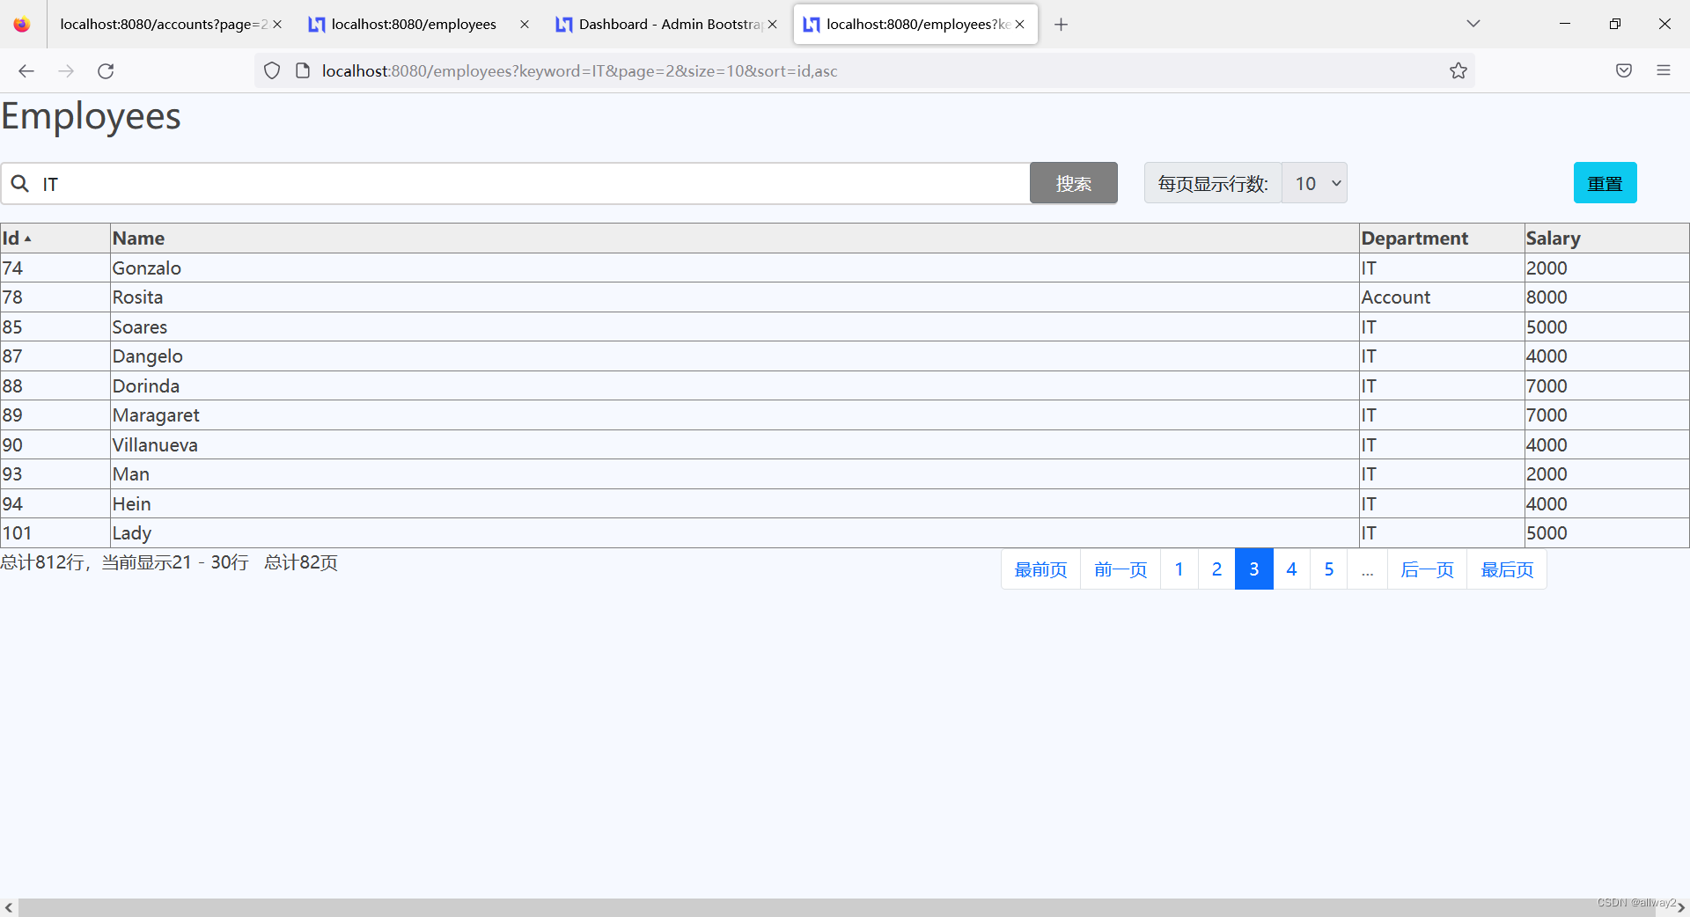Go to next page 后一页
The width and height of the screenshot is (1690, 917).
click(x=1427, y=569)
